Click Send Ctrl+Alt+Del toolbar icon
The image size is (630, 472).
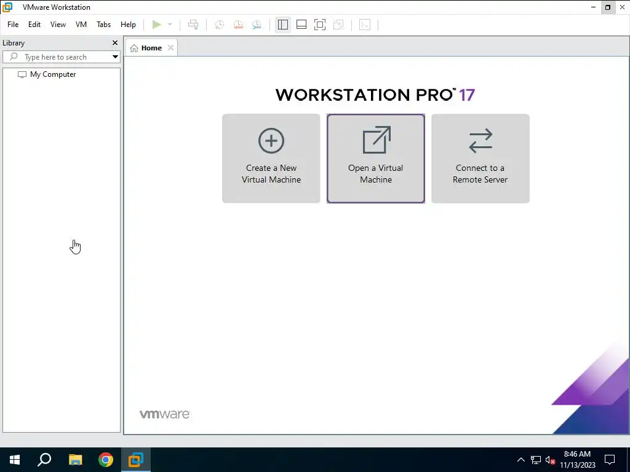[193, 25]
